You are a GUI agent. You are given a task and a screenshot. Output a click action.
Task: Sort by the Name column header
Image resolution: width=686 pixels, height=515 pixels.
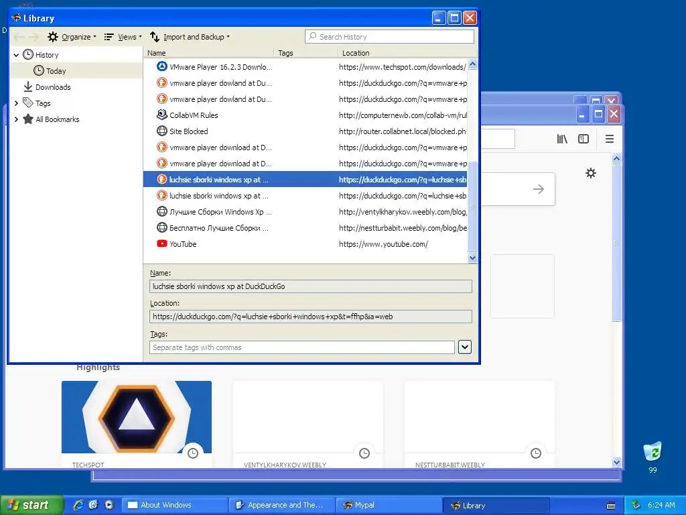tap(210, 53)
